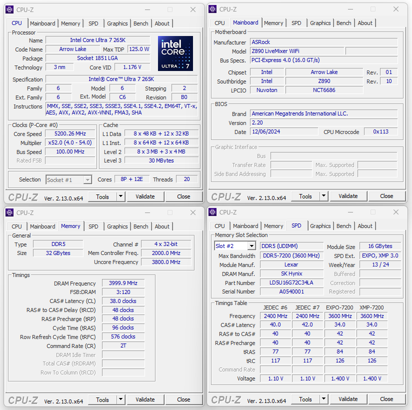Click the Serial Number value A0540001
Viewport: 412px width, 410px height.
(x=291, y=291)
